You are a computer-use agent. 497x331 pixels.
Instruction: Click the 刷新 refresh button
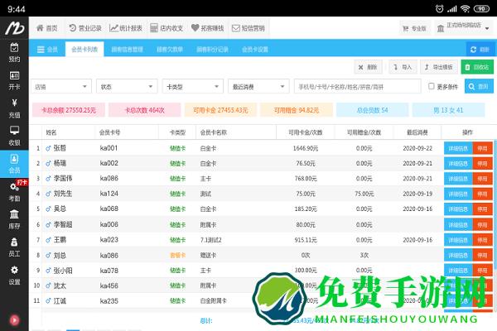coord(480,50)
